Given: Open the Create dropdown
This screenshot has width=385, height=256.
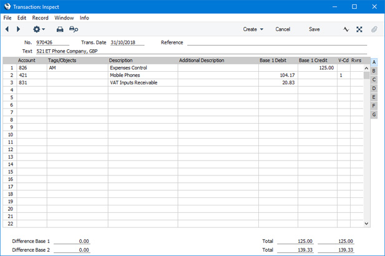Looking at the screenshot, I should click(x=253, y=29).
